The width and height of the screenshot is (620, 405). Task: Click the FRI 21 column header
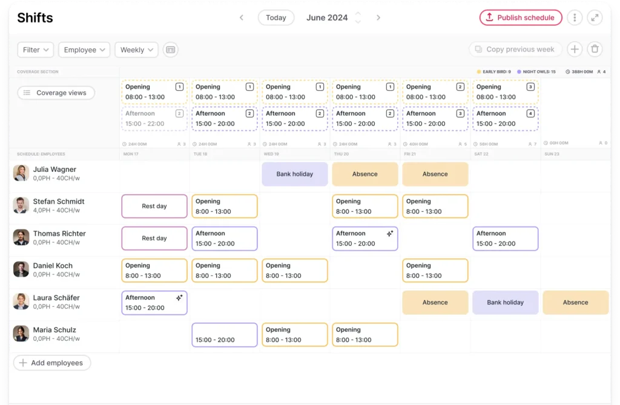click(x=410, y=154)
